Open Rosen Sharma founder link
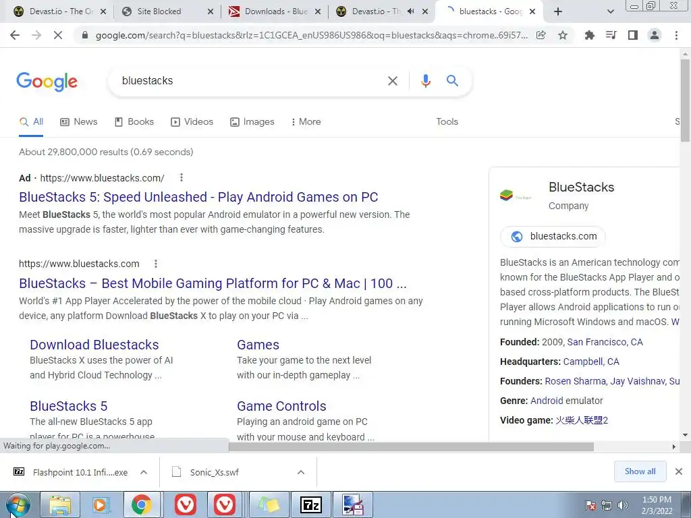The height and width of the screenshot is (518, 691). (x=576, y=381)
